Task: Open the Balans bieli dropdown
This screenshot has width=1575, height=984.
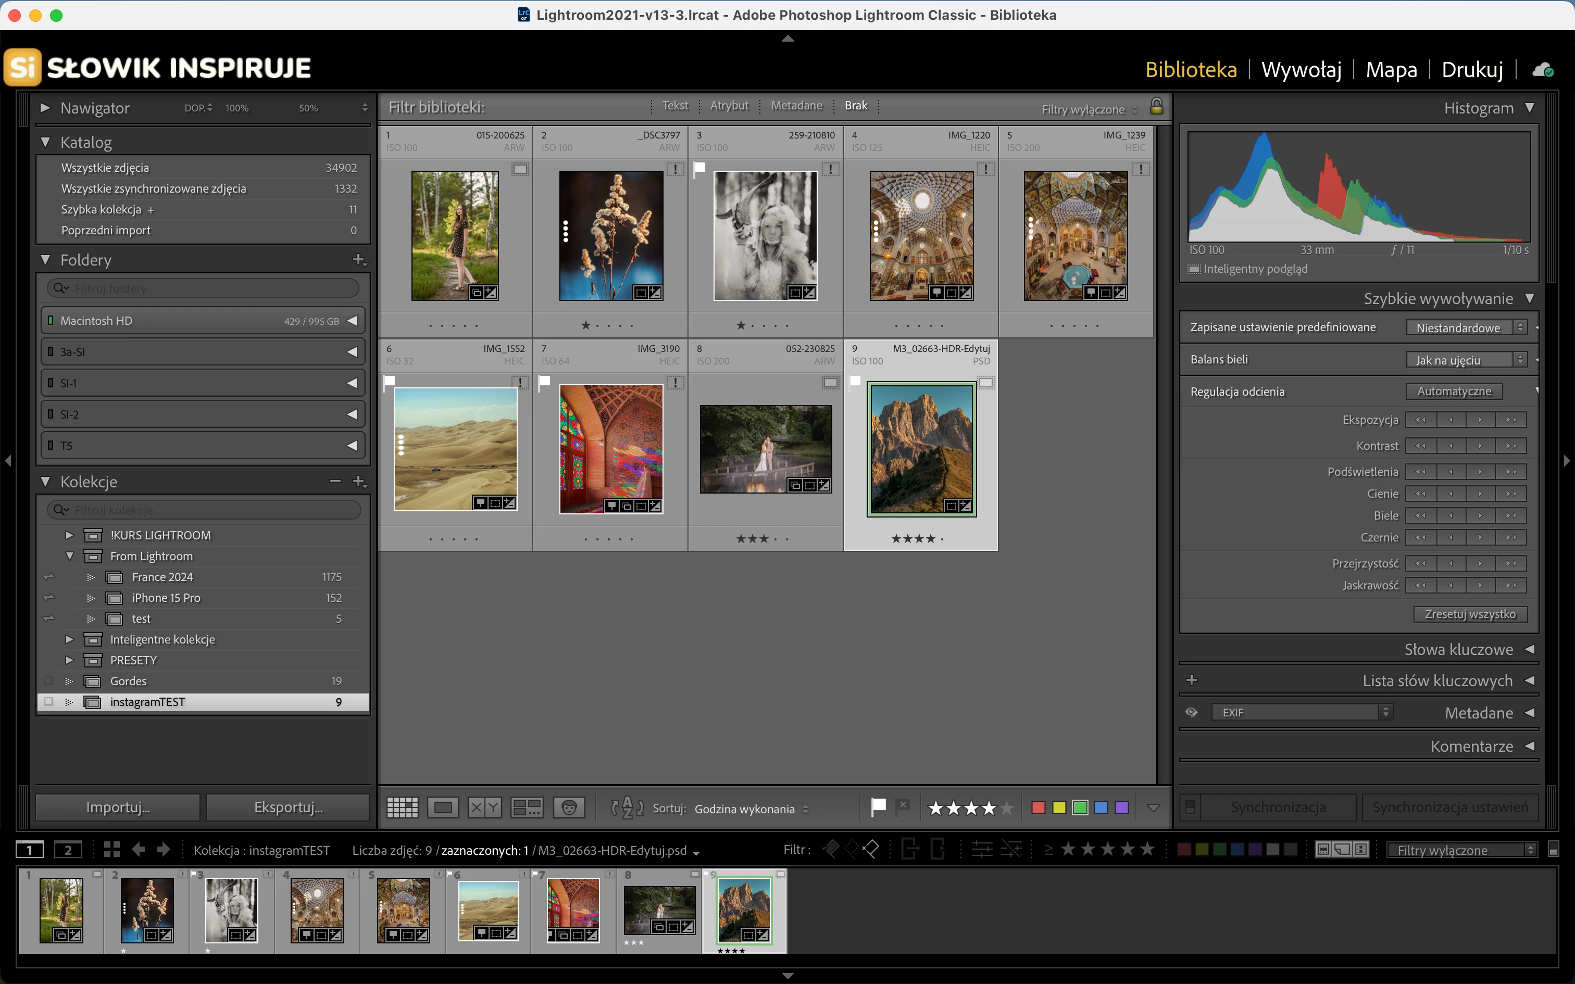Action: pyautogui.click(x=1466, y=360)
